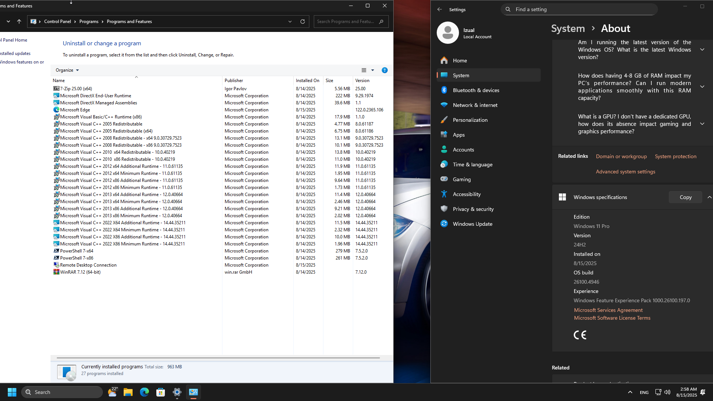Screen dimensions: 713x401
Task: Open Microsoft Store from taskbar
Action: click(x=161, y=392)
